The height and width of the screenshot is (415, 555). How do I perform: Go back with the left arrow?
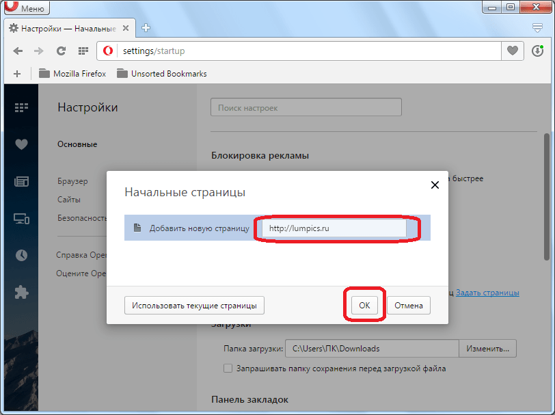18,51
